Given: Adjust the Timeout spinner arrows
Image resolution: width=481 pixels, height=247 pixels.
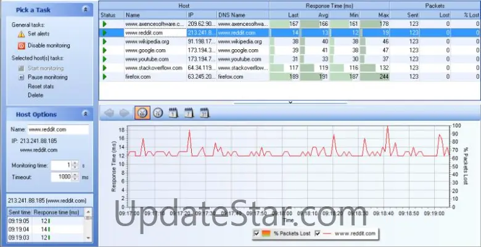Looking at the screenshot, I should 75,177.
